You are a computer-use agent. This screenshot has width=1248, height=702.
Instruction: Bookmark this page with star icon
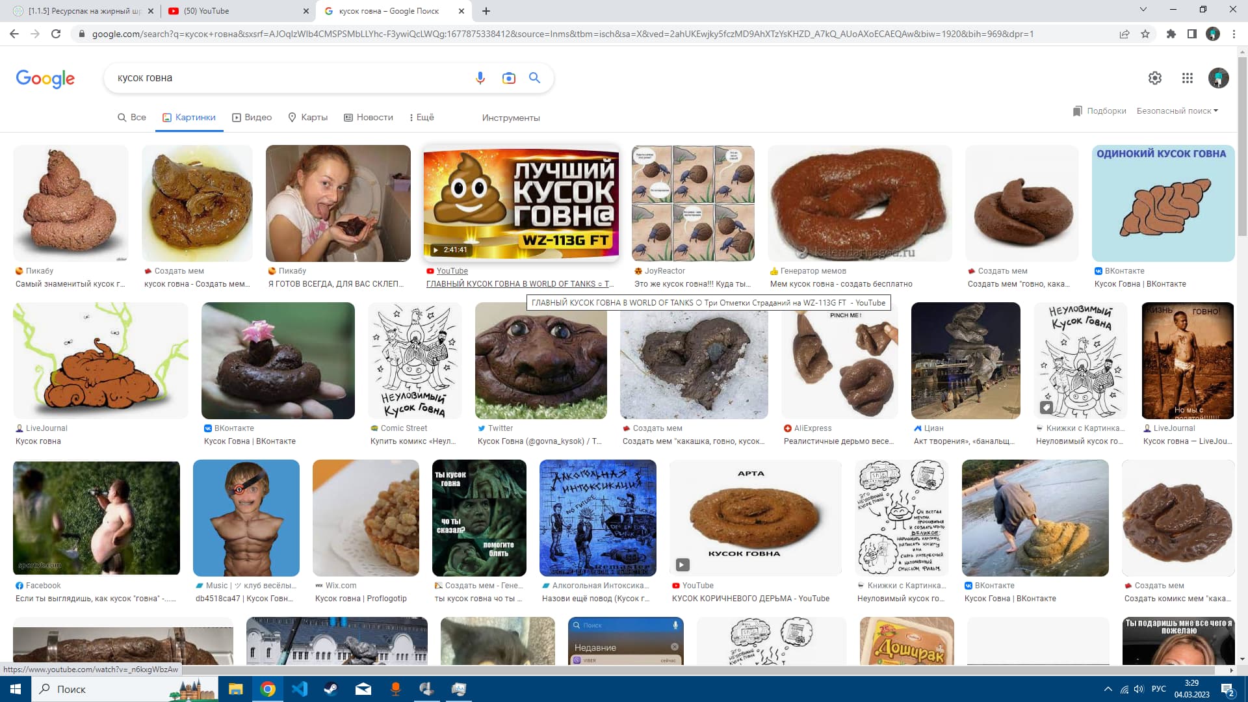click(1145, 34)
